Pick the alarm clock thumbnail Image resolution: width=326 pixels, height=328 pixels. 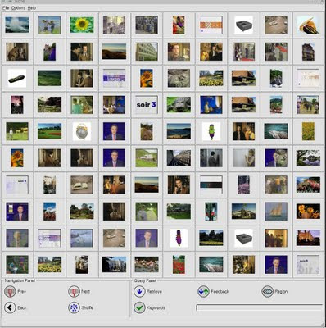click(82, 131)
